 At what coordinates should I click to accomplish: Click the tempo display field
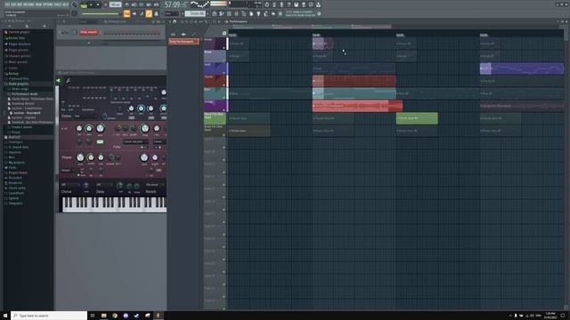[116, 4]
